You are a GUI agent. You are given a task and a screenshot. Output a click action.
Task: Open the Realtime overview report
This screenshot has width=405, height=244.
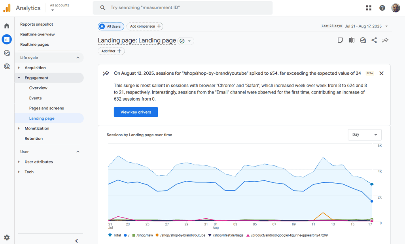pos(38,34)
